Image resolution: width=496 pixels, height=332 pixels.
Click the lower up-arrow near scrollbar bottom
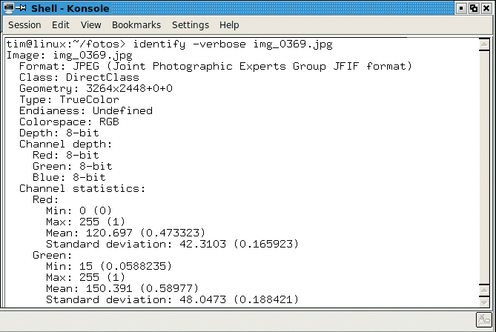click(484, 290)
